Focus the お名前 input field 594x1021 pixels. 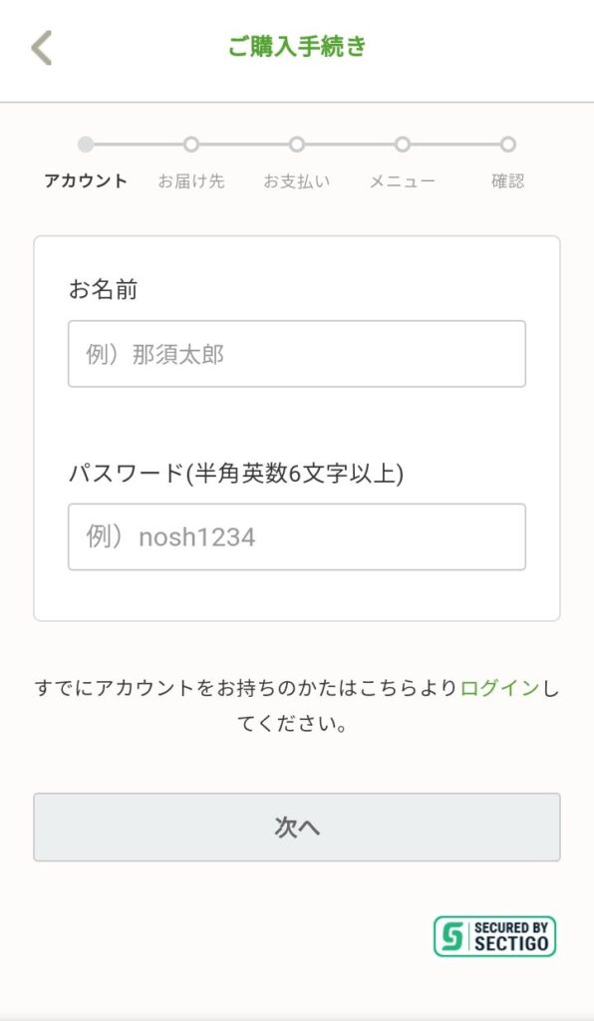297,354
